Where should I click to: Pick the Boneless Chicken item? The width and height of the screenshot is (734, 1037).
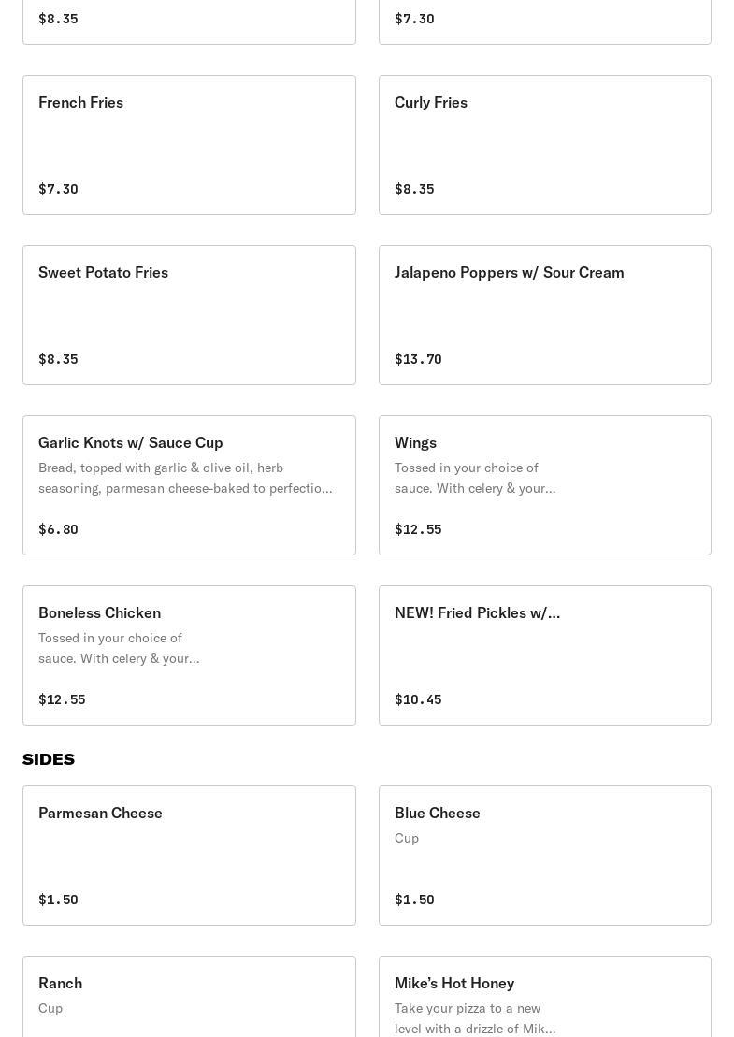189,655
